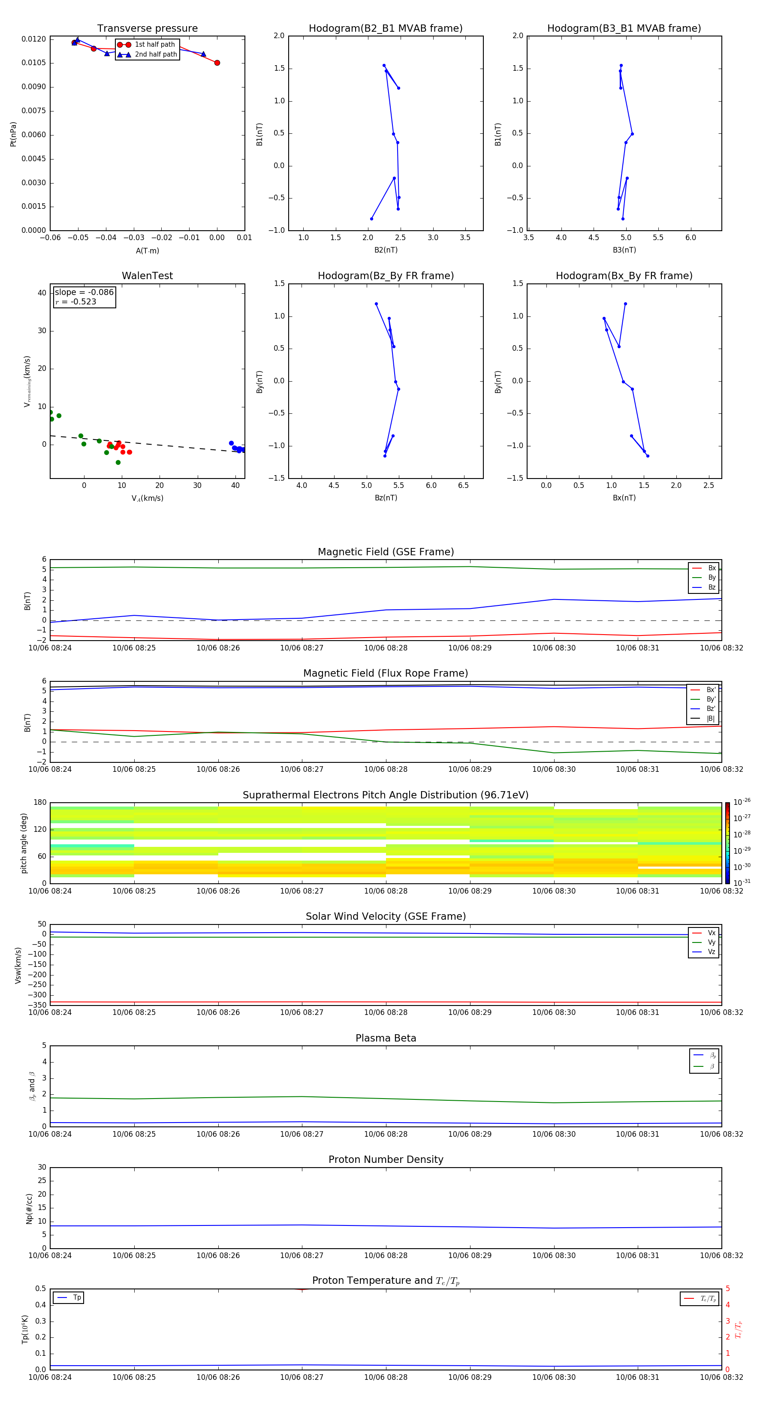Select the "2nd half path" legend entry
The width and height of the screenshot is (772, 1415).
[148, 54]
